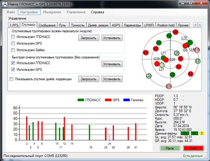Click the longitude value 37° 55' 32" E

[x=182, y=111]
